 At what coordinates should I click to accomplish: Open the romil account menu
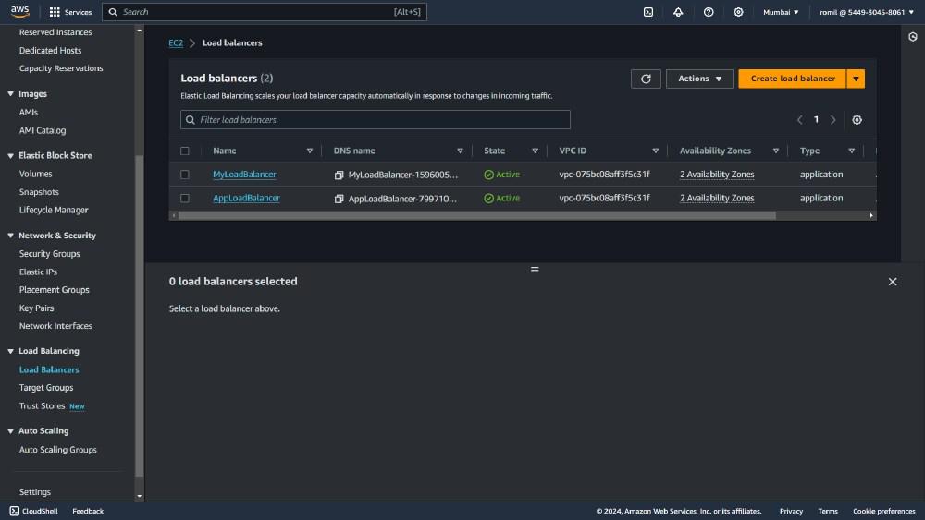[866, 12]
